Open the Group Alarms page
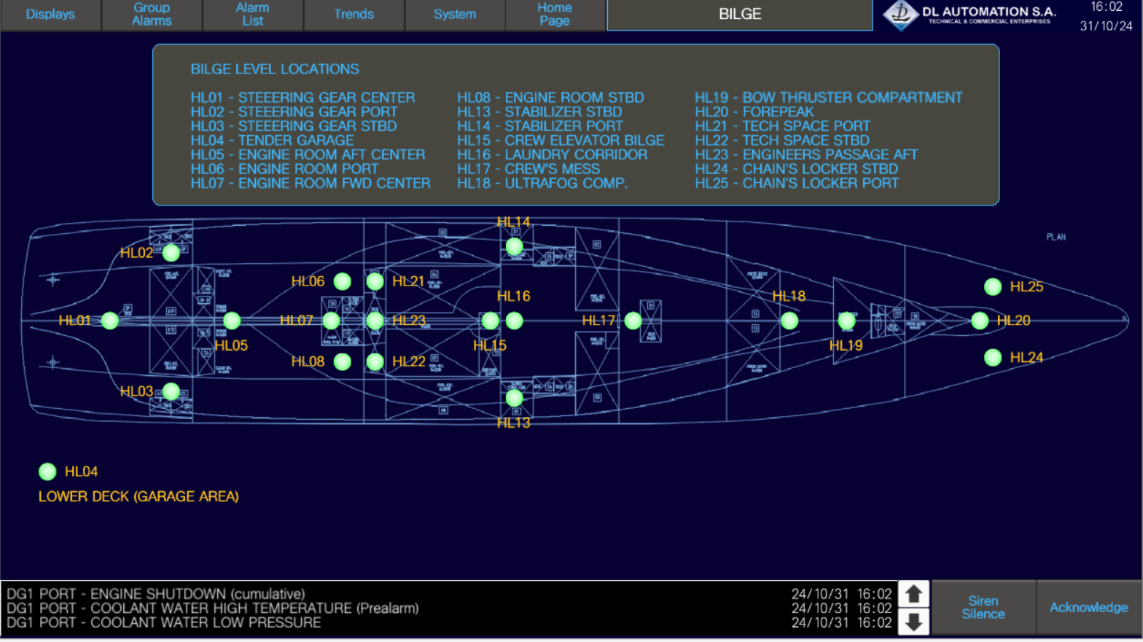 [152, 15]
